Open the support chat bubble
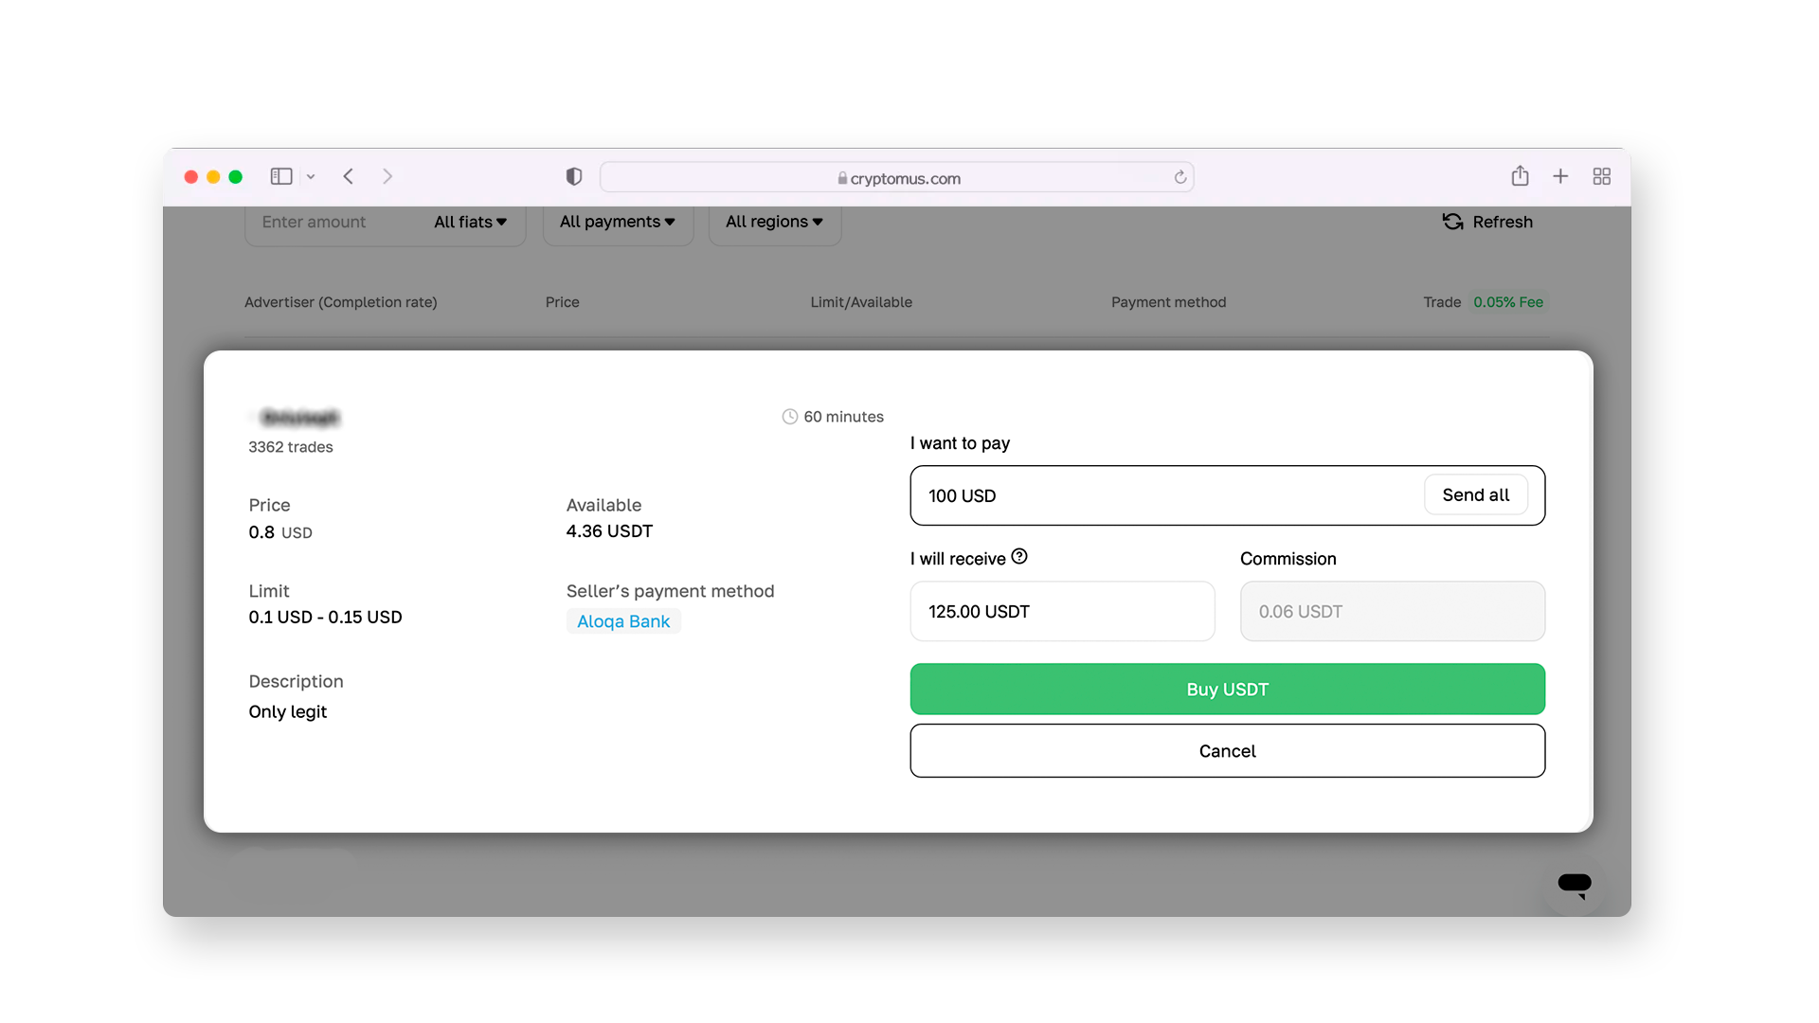Image resolution: width=1819 pixels, height=1023 pixels. 1574,885
